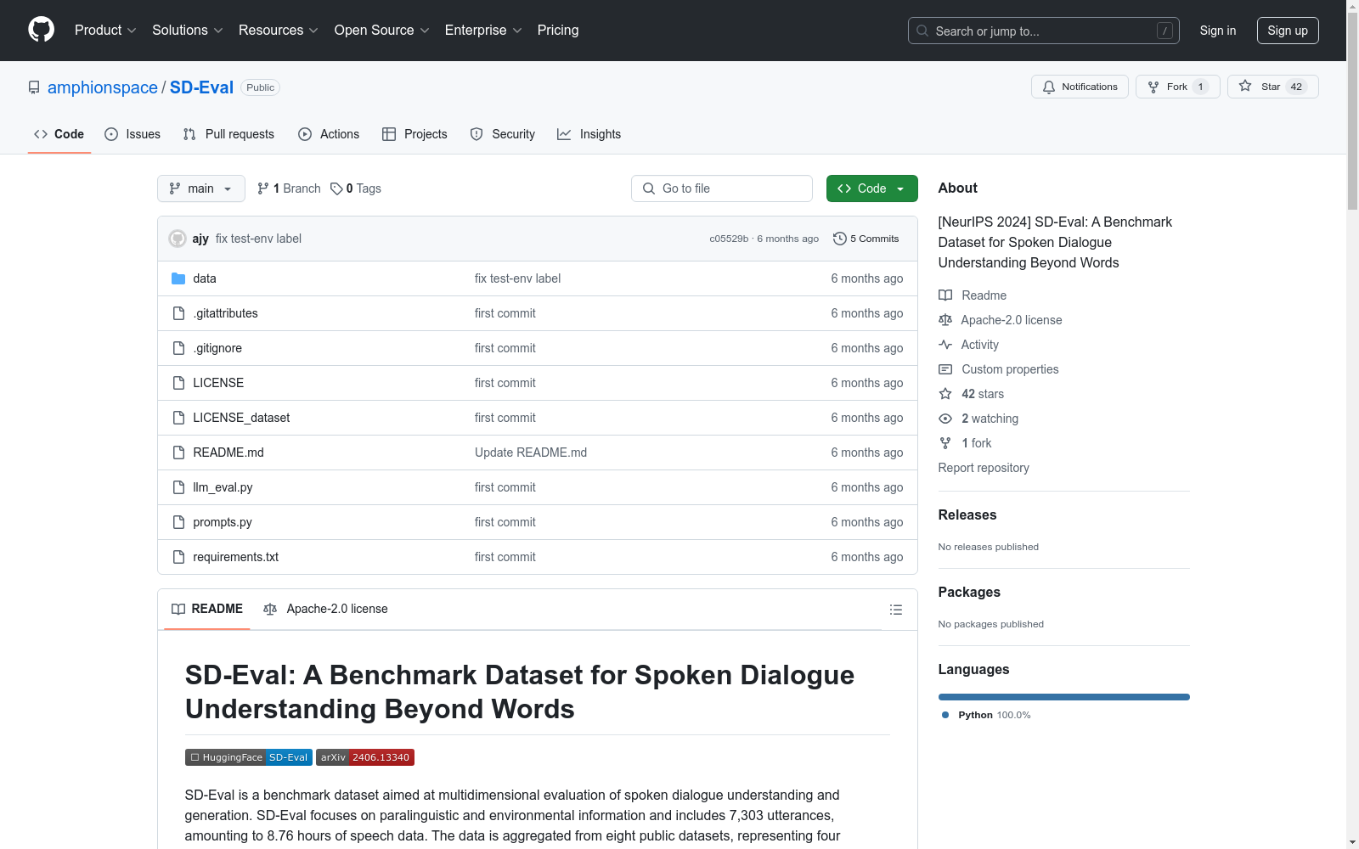
Task: Open the README.md file
Action: tap(228, 453)
